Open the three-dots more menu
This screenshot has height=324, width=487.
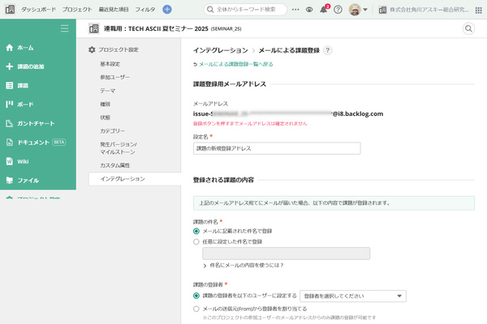[295, 10]
